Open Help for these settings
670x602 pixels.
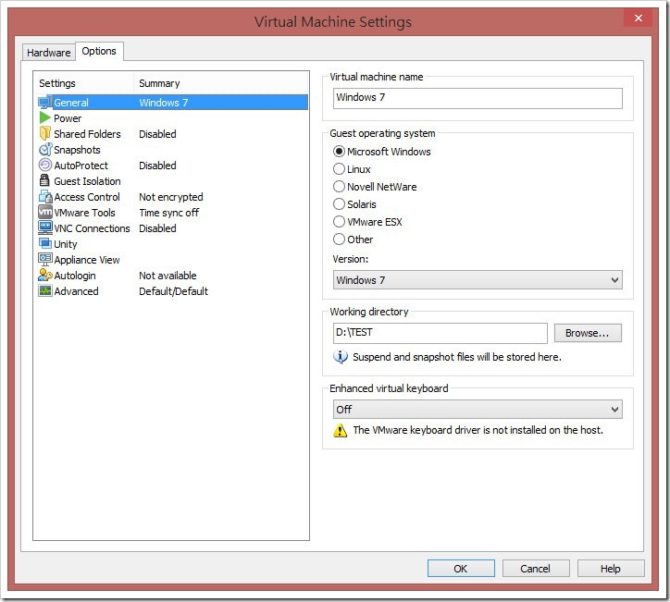(611, 569)
